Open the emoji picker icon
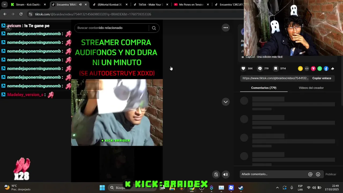Screen dimensions: 343x193 318,174
